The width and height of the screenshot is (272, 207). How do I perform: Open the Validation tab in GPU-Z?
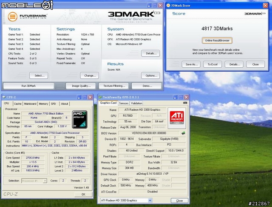[x=136, y=103]
